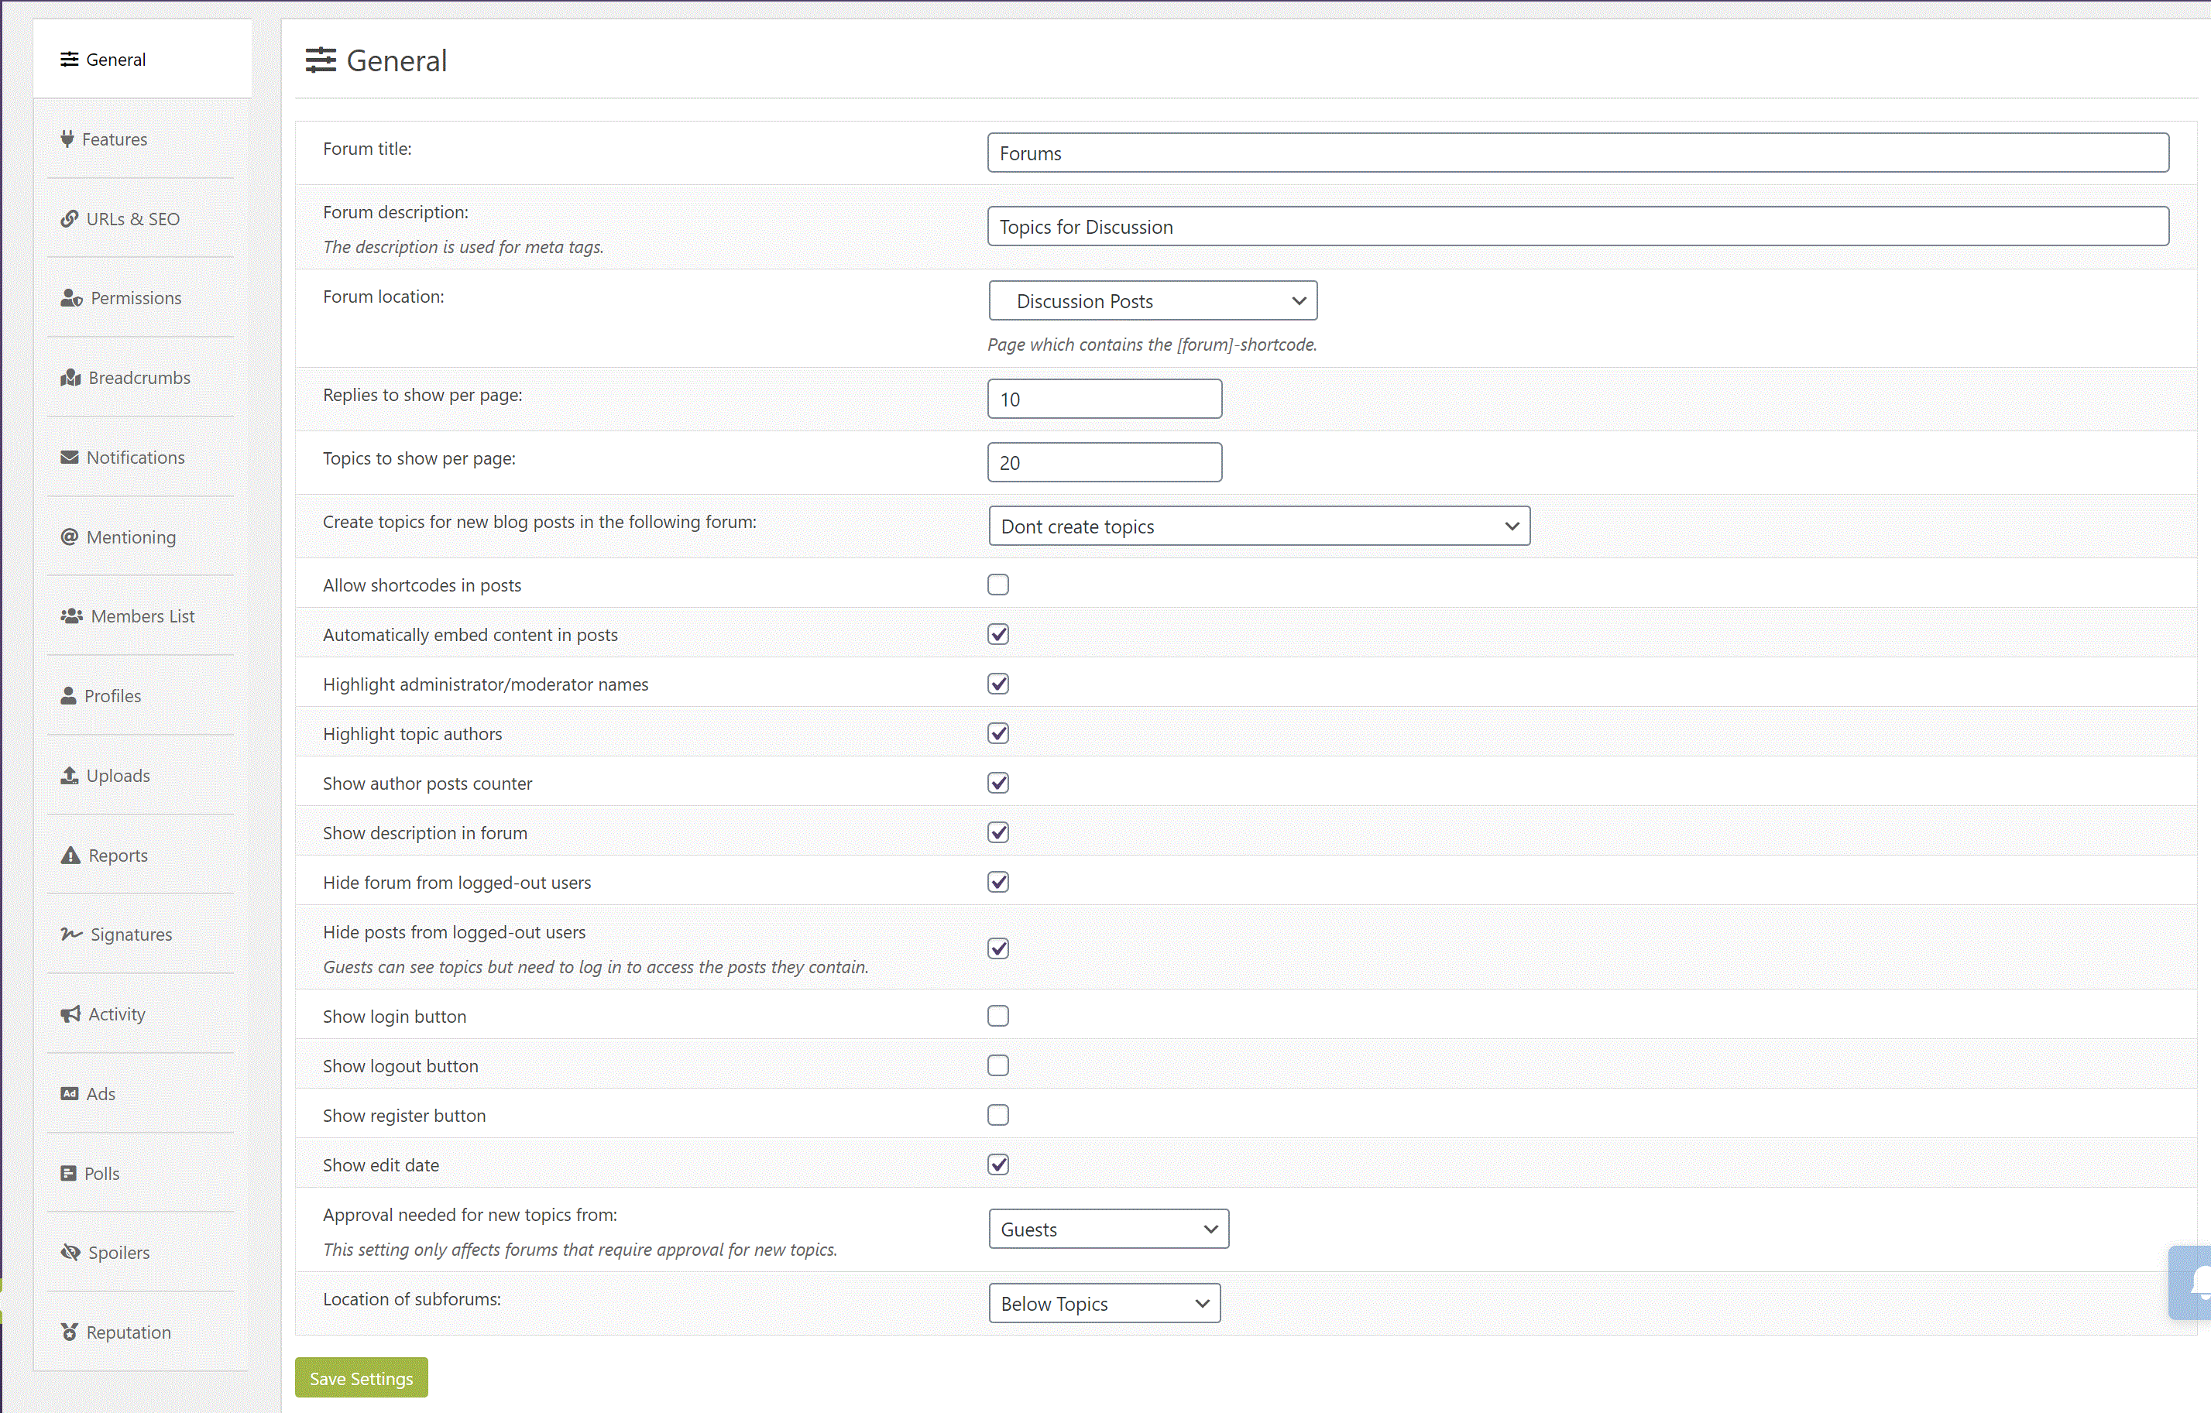Expand the Dont create topics dropdown
Viewport: 2211px width, 1413px height.
point(1258,526)
